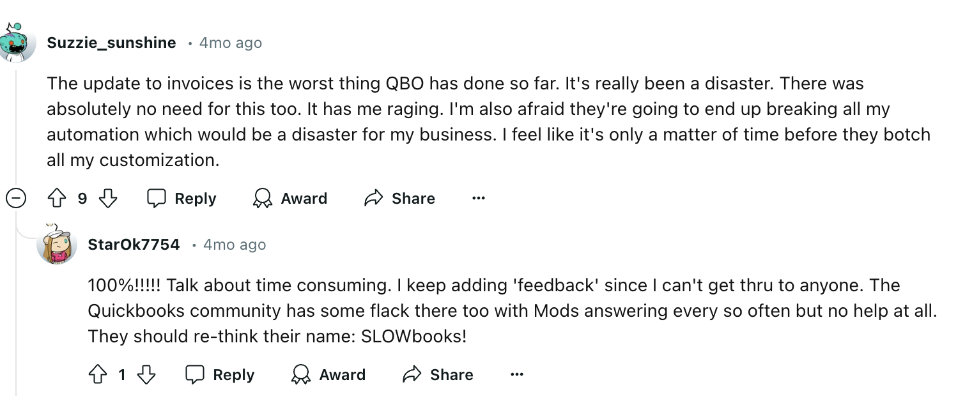Upvote Suzzie_sunshine's comment
The height and width of the screenshot is (396, 965).
coord(59,199)
